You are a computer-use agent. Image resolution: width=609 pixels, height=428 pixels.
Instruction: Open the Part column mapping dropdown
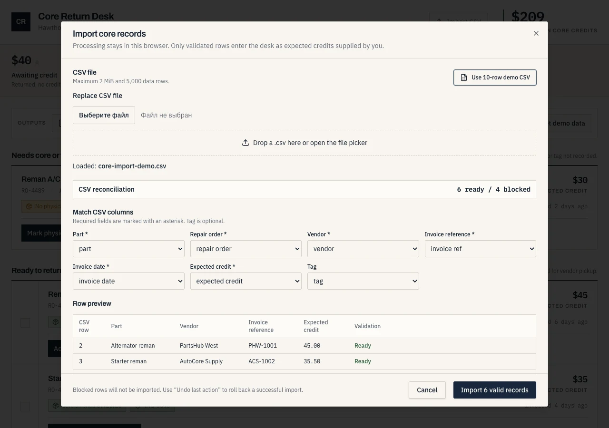pyautogui.click(x=128, y=249)
